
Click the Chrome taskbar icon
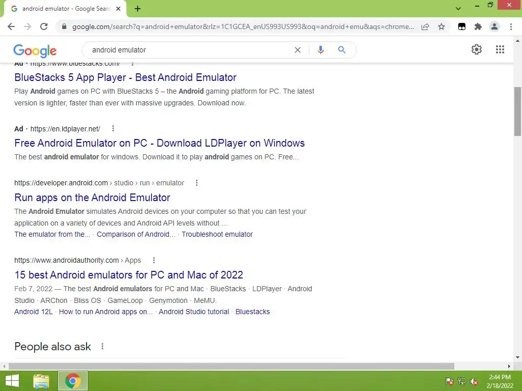pos(73,381)
